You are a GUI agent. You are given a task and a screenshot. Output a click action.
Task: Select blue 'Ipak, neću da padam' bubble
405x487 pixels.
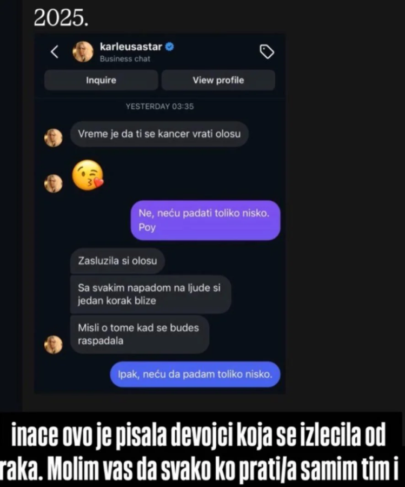(195, 374)
